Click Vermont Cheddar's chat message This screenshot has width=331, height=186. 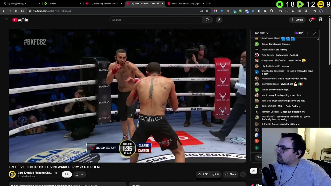(x=293, y=112)
